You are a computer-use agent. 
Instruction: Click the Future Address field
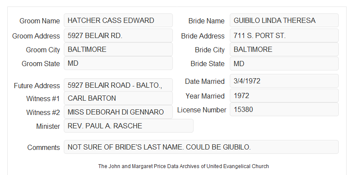tap(118, 85)
